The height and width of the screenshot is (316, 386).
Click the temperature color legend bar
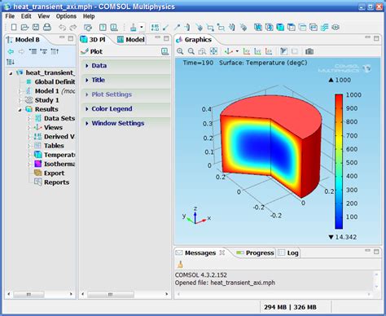pyautogui.click(x=339, y=161)
